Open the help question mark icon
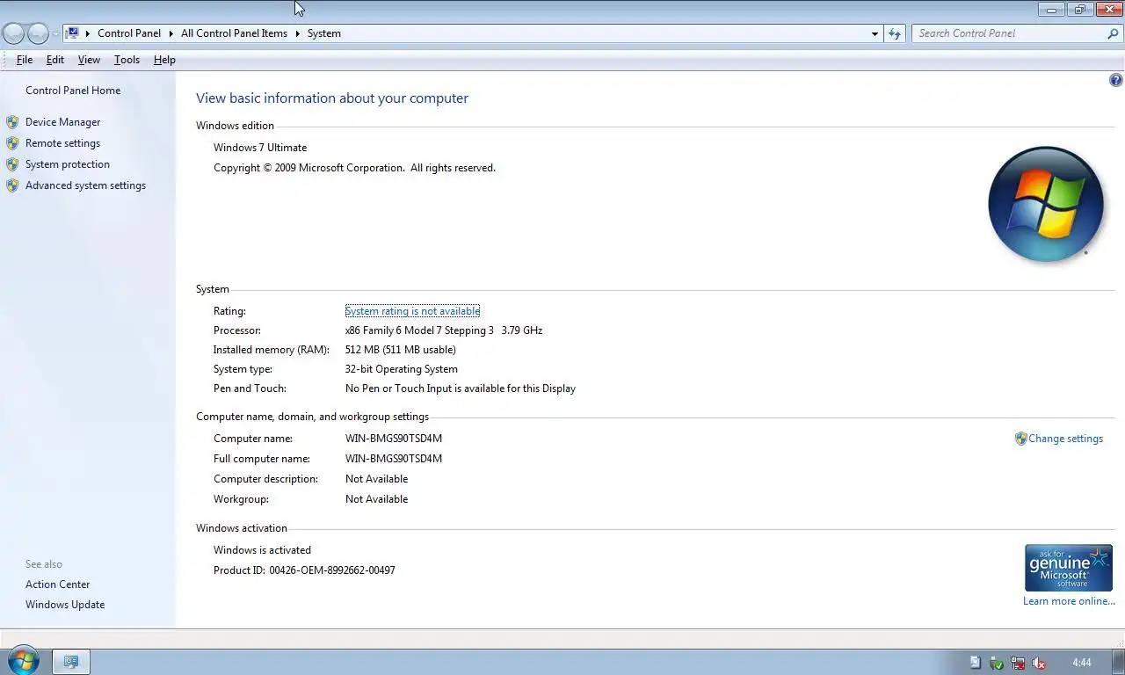This screenshot has width=1125, height=675. [x=1115, y=80]
